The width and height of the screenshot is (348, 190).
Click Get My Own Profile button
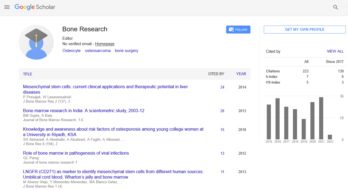pyautogui.click(x=304, y=30)
